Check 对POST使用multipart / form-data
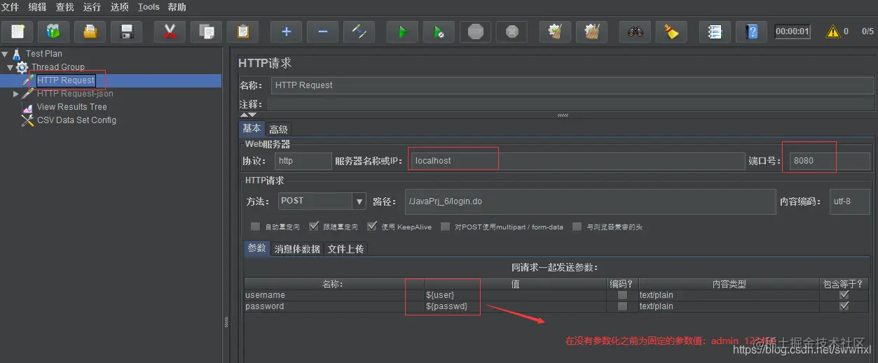 click(446, 227)
